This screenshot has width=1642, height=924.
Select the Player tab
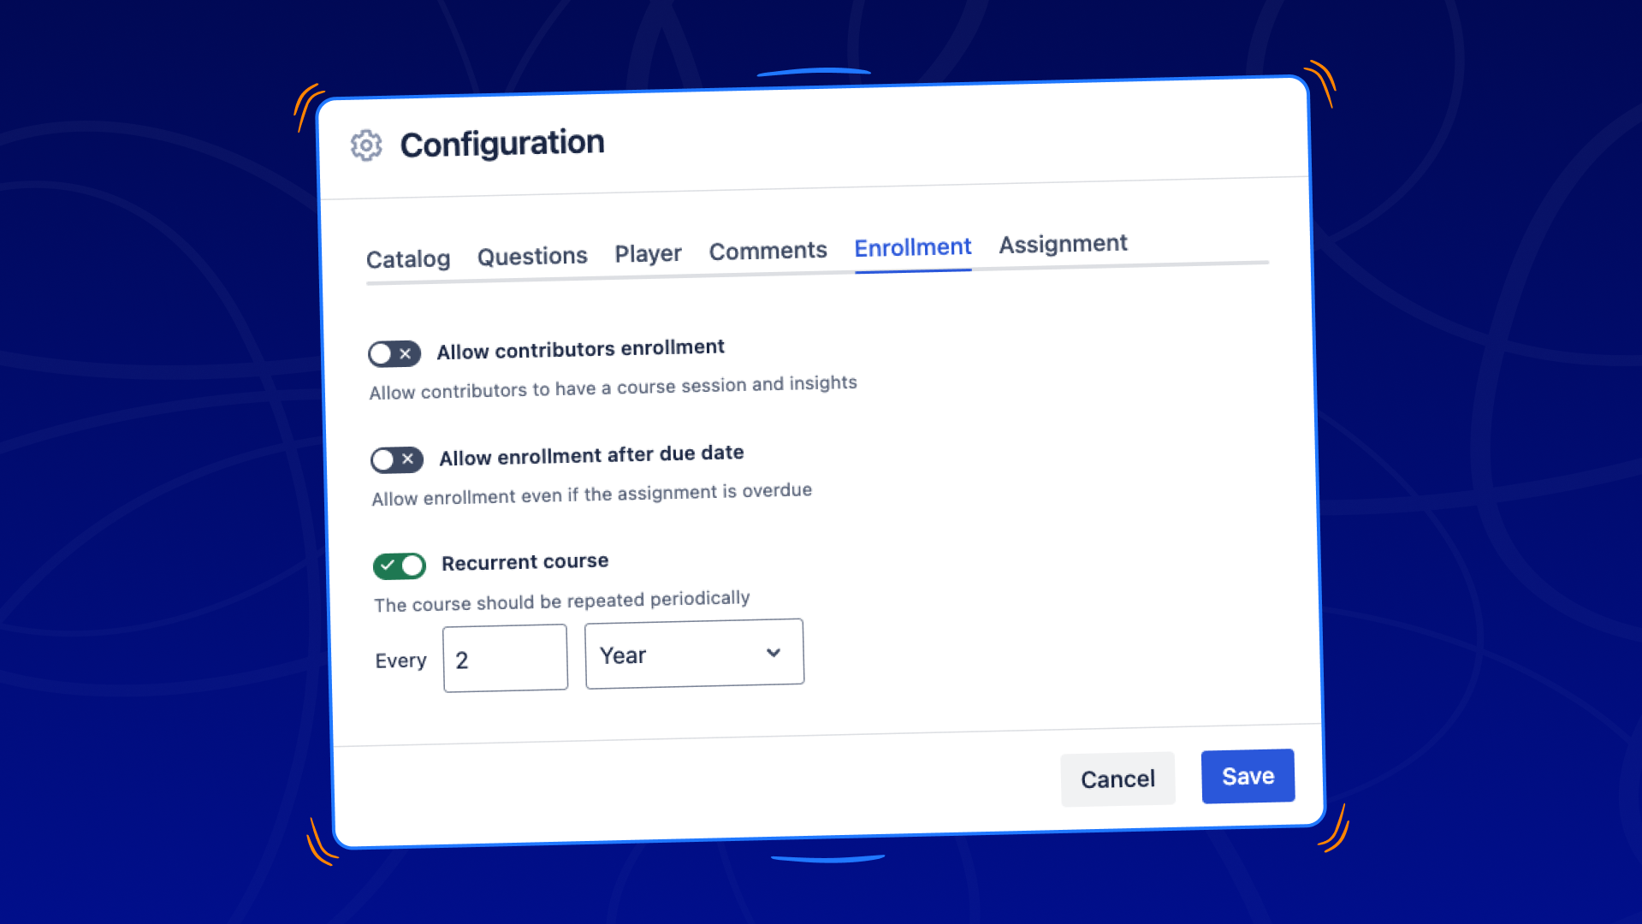coord(648,253)
